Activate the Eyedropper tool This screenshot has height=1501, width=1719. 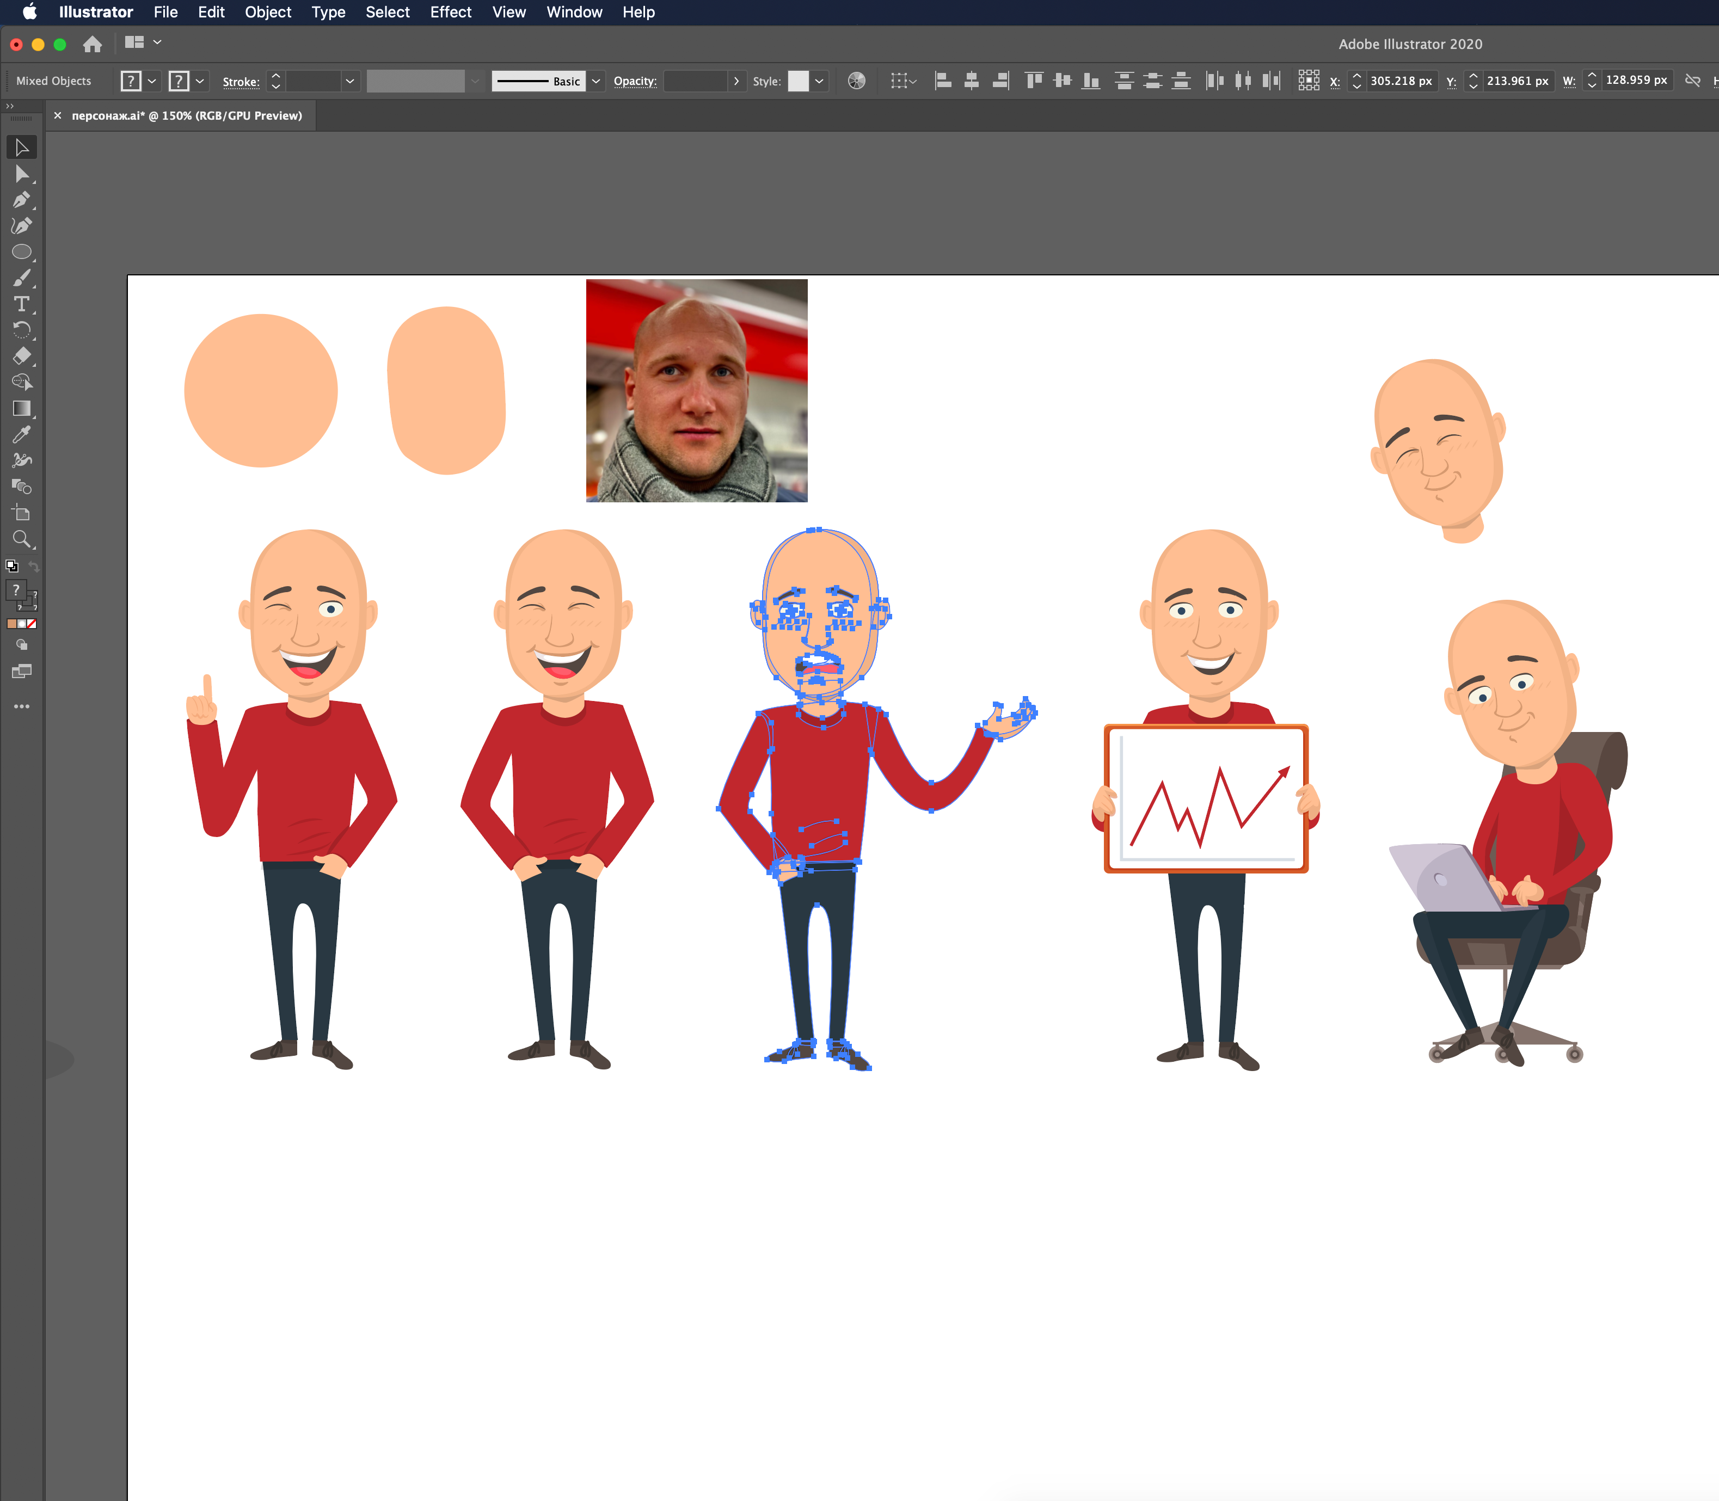(22, 434)
